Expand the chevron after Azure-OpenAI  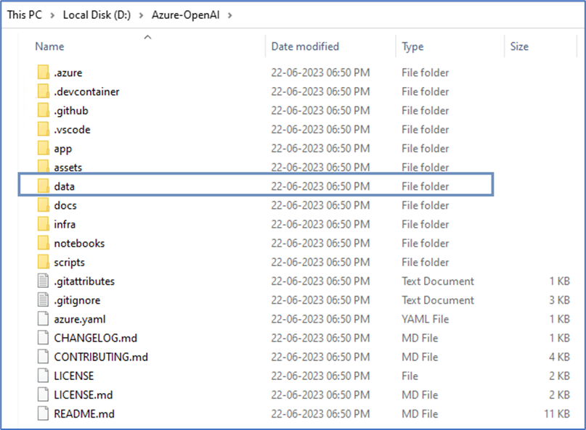229,15
